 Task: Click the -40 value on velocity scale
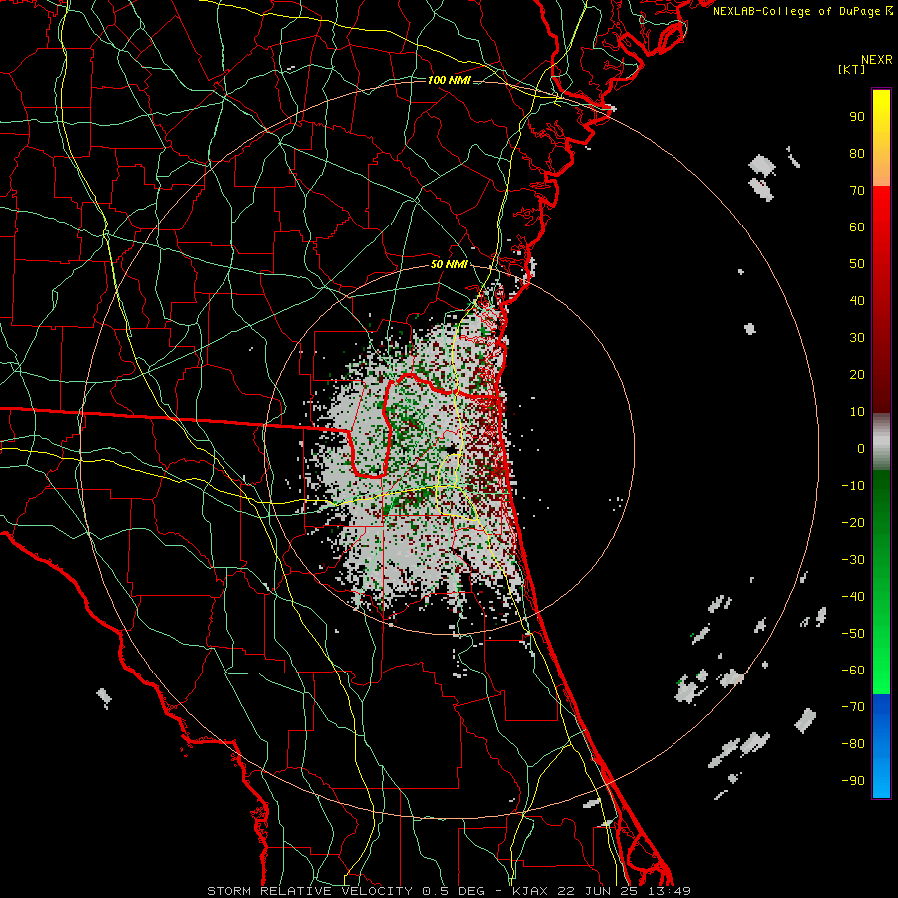point(853,597)
